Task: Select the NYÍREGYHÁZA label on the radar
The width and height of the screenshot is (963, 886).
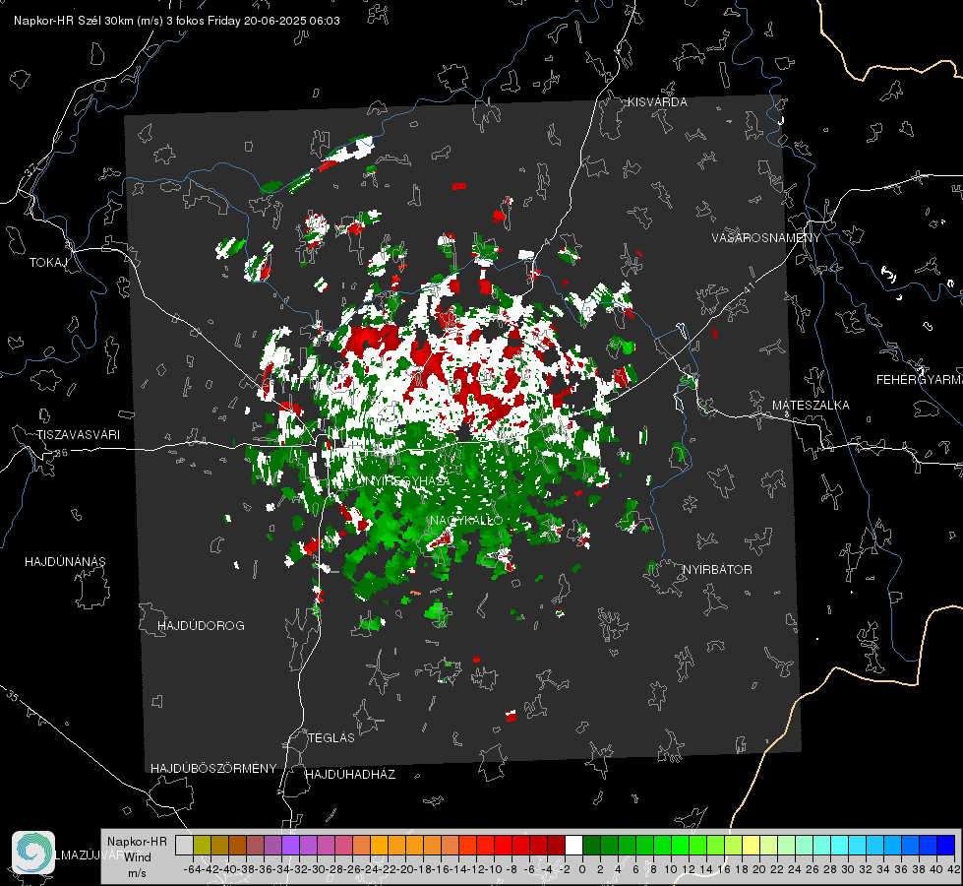Action: [x=405, y=480]
